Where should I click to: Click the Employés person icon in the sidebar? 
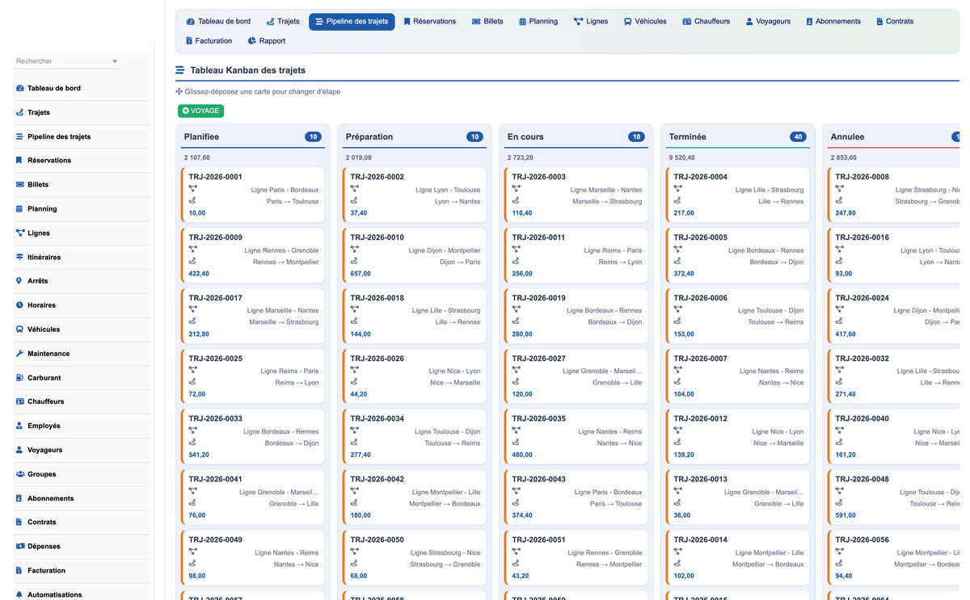tap(19, 426)
